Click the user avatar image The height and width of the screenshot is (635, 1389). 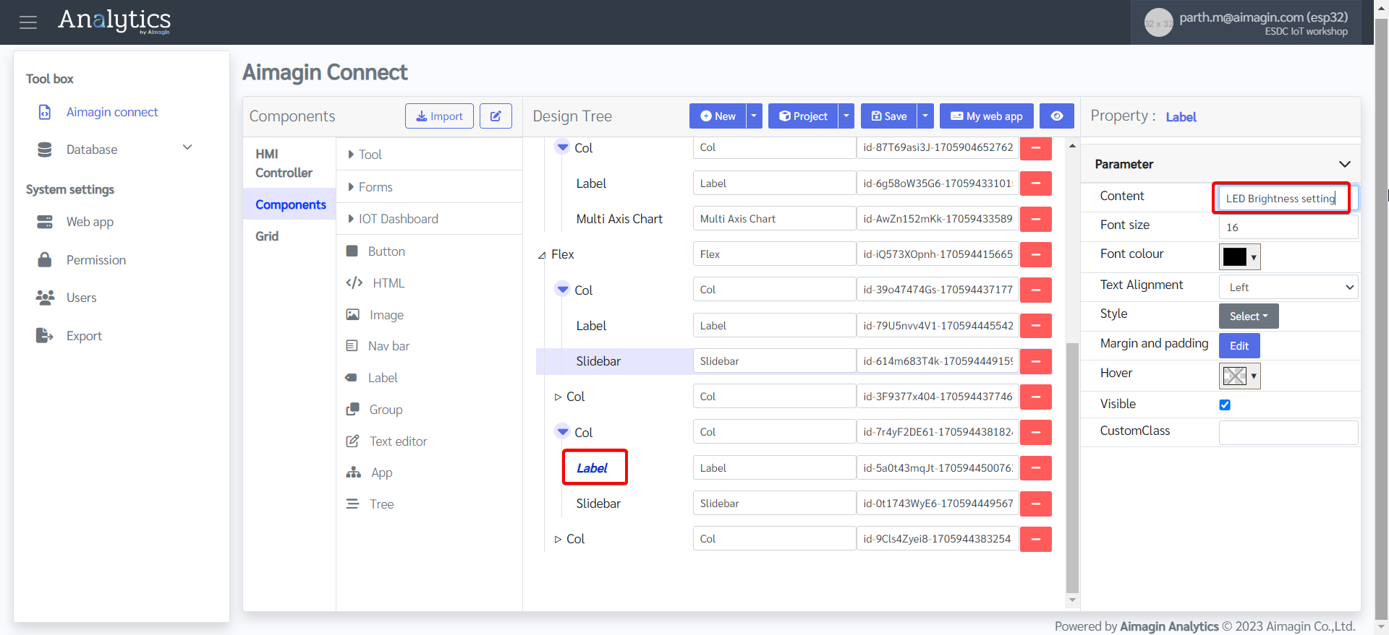(x=1158, y=23)
